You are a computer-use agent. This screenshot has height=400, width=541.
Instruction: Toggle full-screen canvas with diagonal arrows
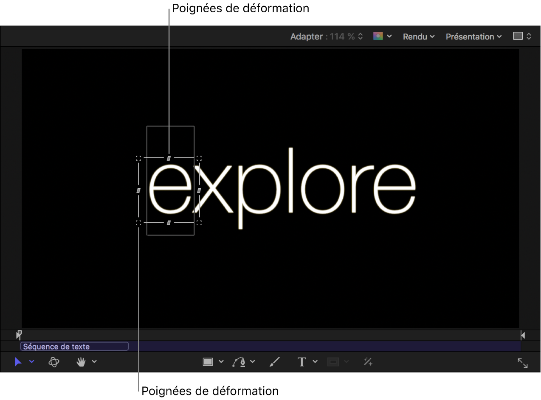[x=523, y=363]
